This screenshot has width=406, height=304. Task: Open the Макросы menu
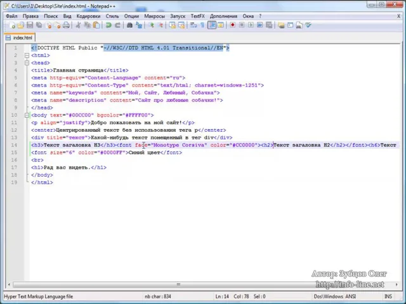[x=154, y=16]
